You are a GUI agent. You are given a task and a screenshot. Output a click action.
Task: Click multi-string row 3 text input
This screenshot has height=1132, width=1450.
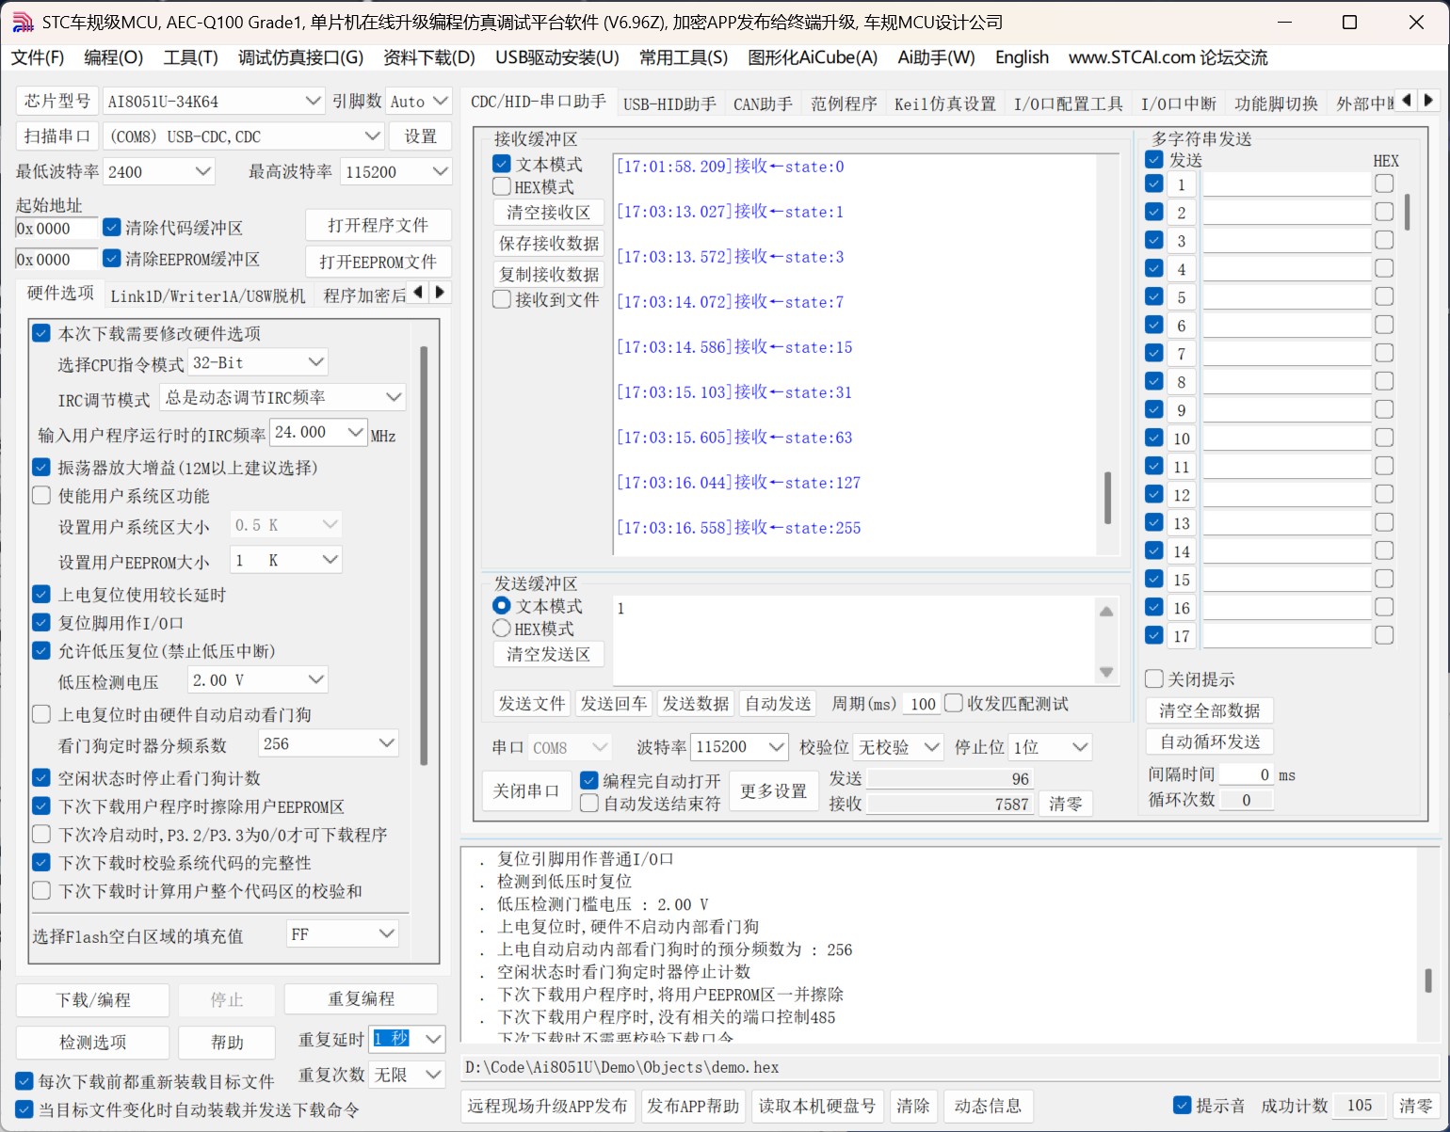(x=1286, y=240)
